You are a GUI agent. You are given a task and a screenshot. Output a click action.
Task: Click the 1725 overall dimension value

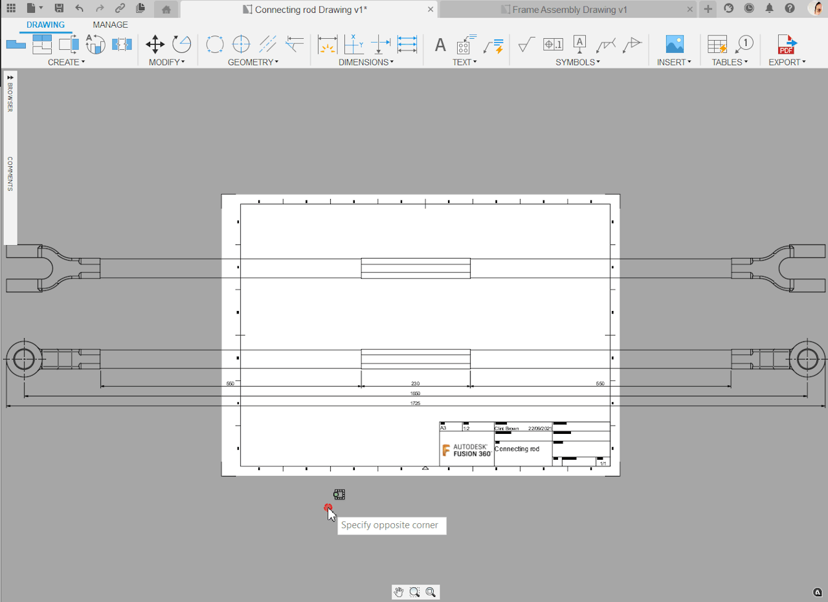415,403
